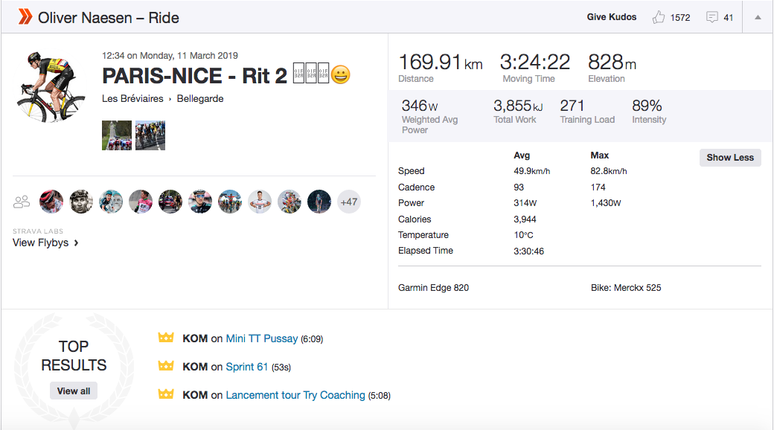Open the second ride photo thumbnail
Screen dimensions: 774x430
(150, 135)
